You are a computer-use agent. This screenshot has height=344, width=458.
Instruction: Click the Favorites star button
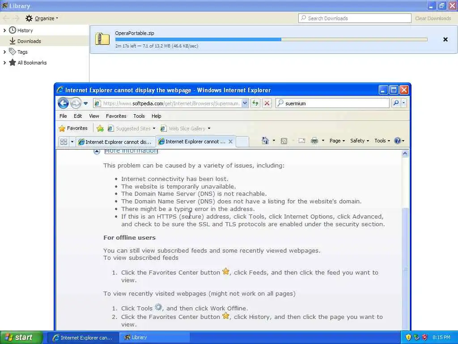click(73, 128)
